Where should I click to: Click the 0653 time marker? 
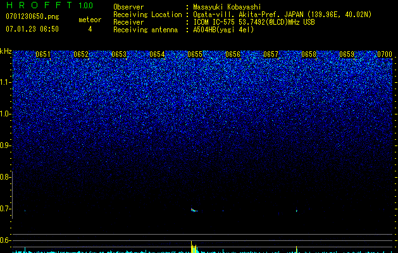(119, 54)
